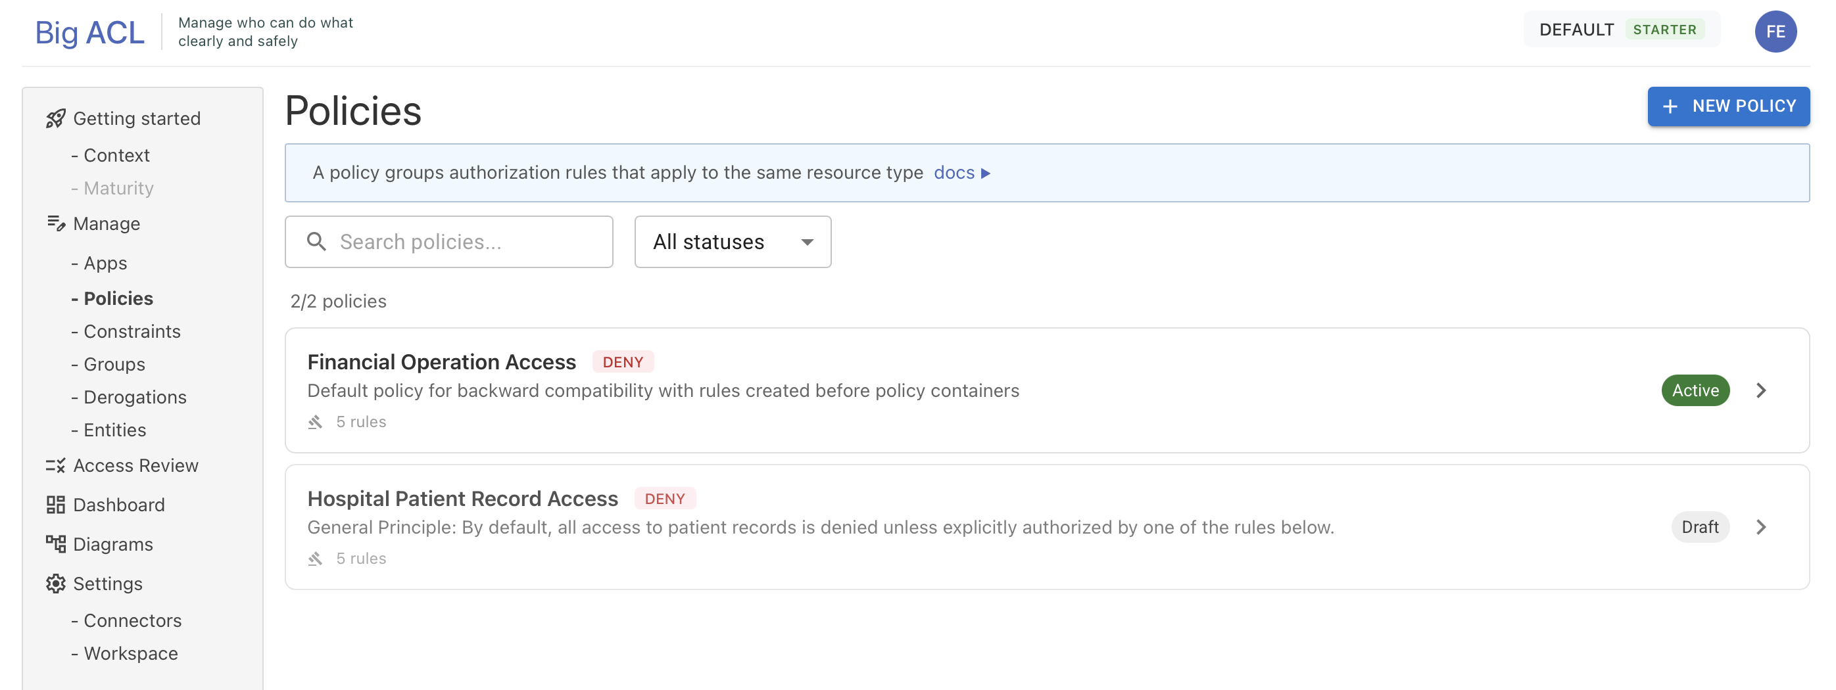The width and height of the screenshot is (1836, 690).
Task: Go to Constraints in the sidebar
Action: coord(132,331)
